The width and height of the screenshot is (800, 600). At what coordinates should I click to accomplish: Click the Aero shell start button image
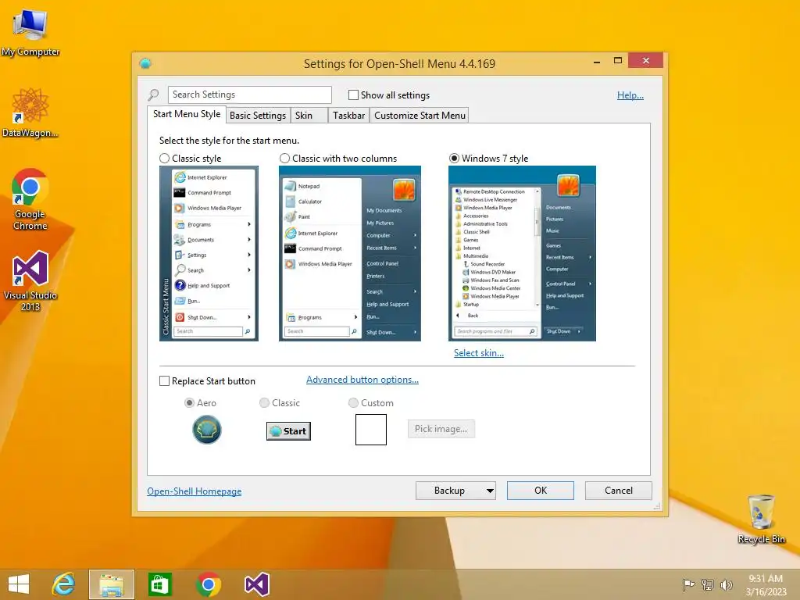coord(206,430)
